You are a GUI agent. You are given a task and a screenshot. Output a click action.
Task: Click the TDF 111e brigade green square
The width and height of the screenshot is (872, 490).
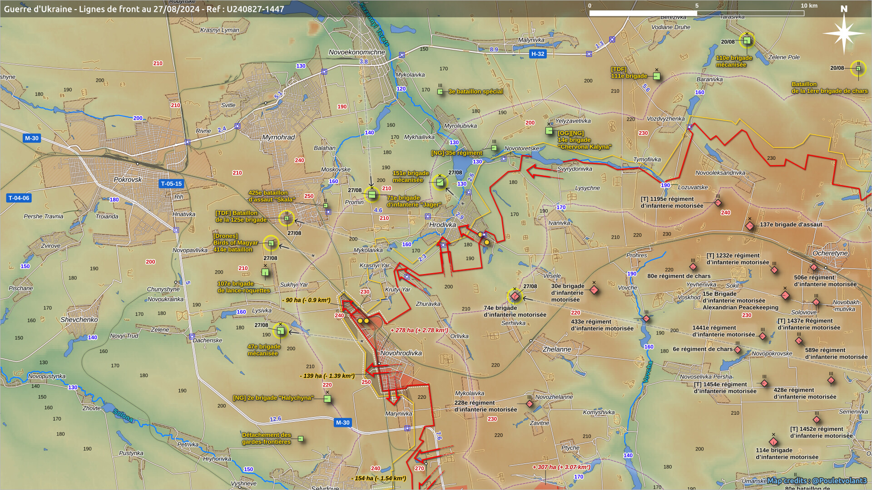(x=657, y=76)
